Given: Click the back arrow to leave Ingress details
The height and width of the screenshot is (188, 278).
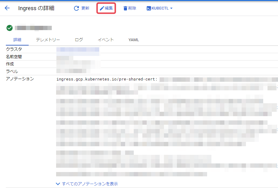Looking at the screenshot, I should pyautogui.click(x=7, y=8).
